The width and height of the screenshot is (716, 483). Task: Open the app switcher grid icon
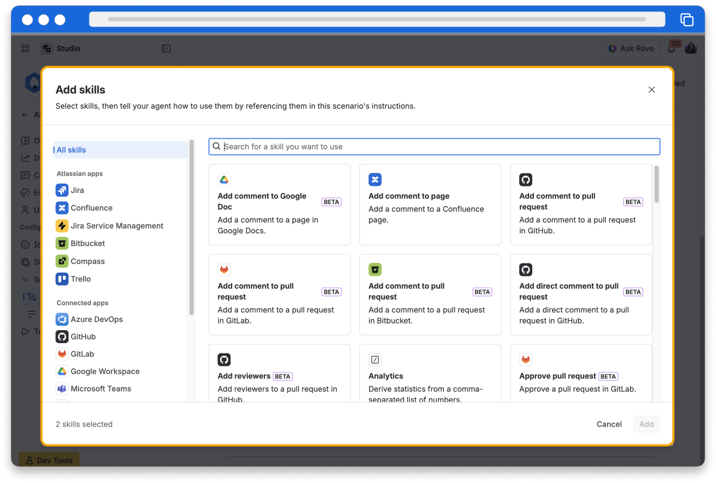point(25,48)
